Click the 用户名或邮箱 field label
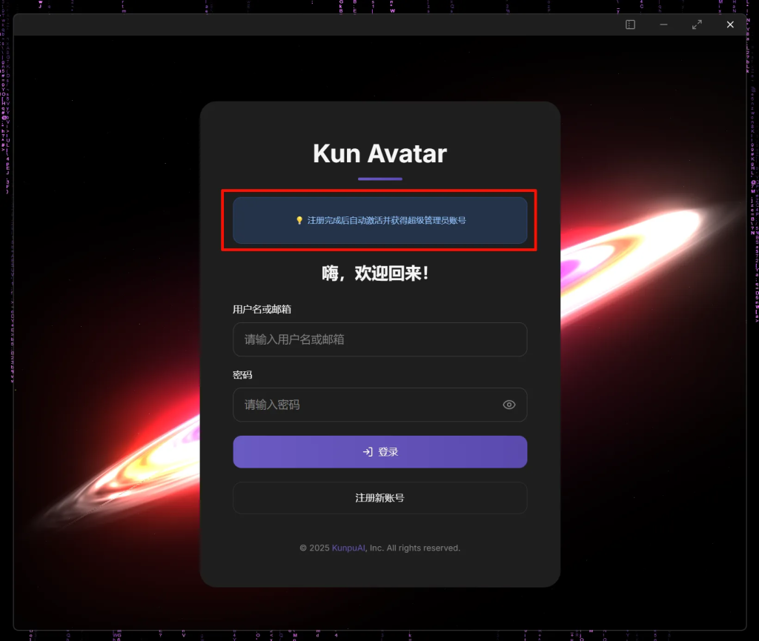The image size is (759, 641). click(x=262, y=310)
